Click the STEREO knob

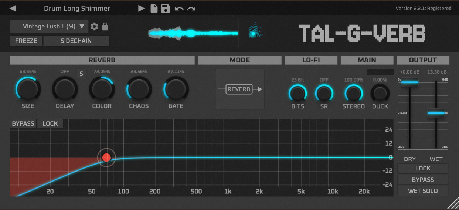(354, 93)
